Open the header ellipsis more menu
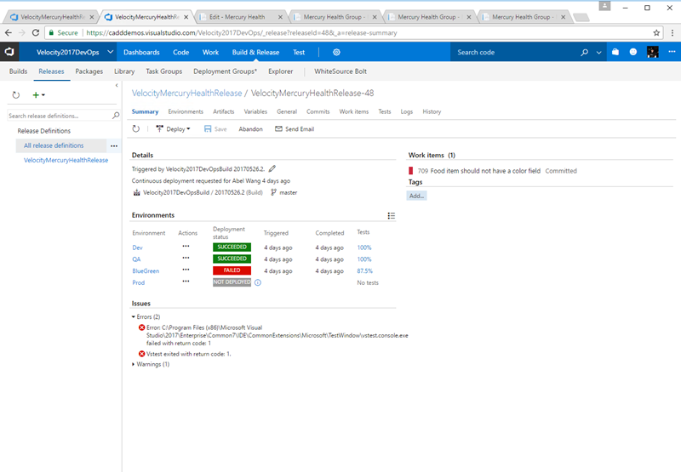This screenshot has height=472, width=681. point(672,52)
